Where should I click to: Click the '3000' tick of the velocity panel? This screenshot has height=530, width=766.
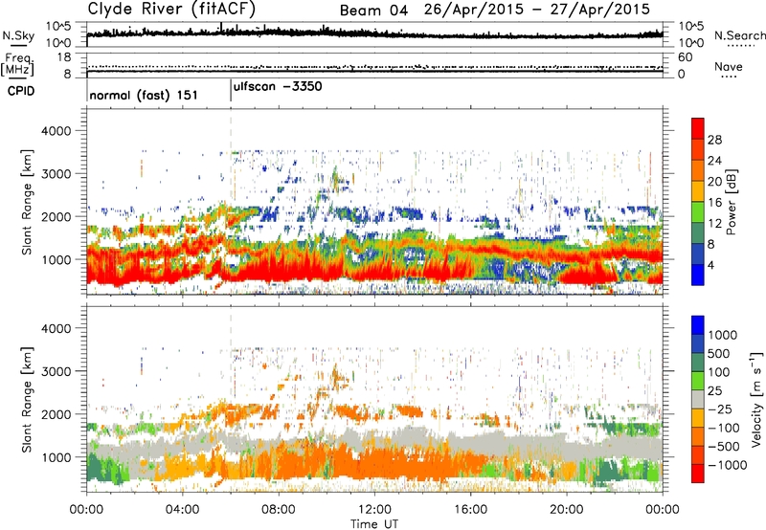coord(56,371)
